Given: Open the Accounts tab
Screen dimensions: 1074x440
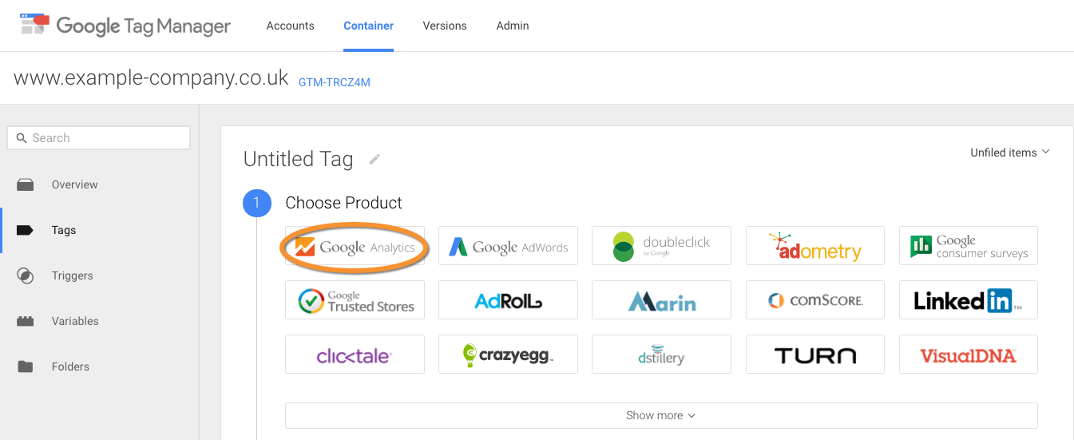Looking at the screenshot, I should pyautogui.click(x=290, y=26).
